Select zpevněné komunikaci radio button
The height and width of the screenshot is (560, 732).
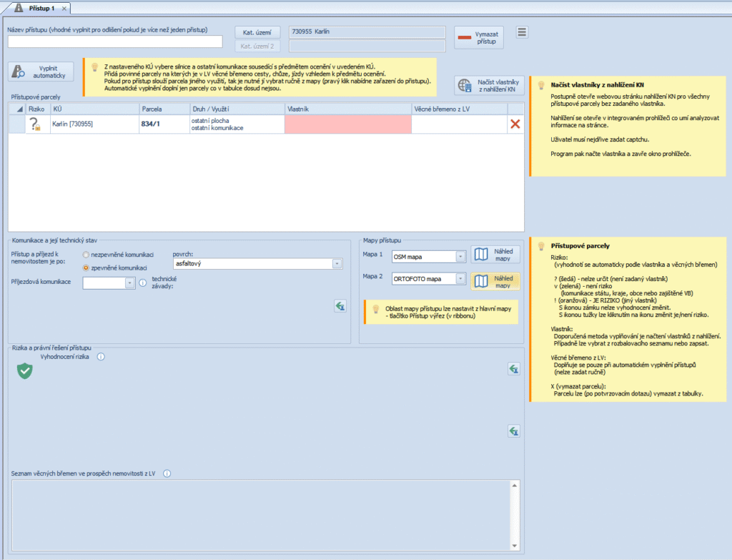(x=86, y=268)
